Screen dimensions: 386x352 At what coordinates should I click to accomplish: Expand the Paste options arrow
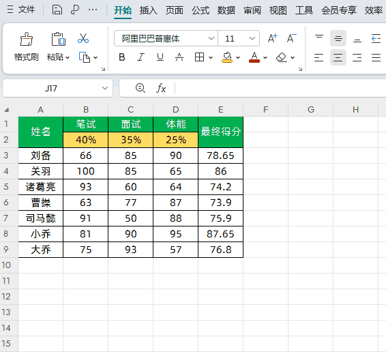68,57
